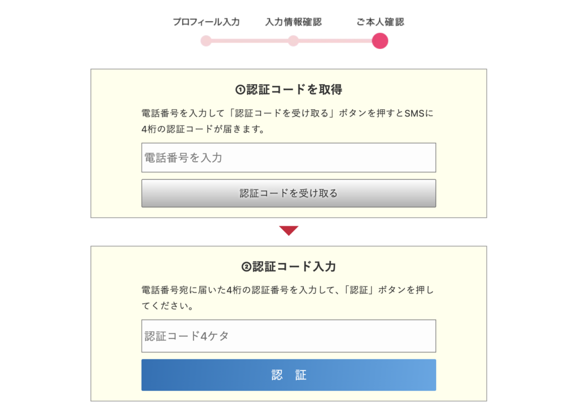571x413 pixels.
Task: Click the circled number 1 icon
Action: click(x=240, y=90)
